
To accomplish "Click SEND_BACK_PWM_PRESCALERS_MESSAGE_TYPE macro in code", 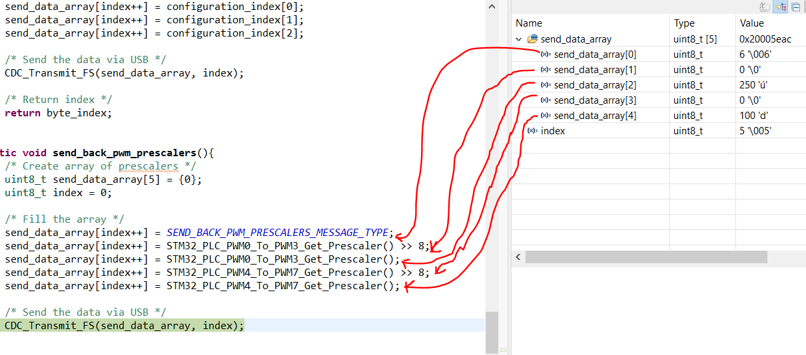I will [277, 233].
